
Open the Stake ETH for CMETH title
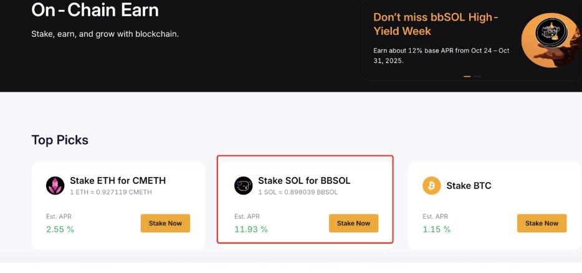[118, 181]
